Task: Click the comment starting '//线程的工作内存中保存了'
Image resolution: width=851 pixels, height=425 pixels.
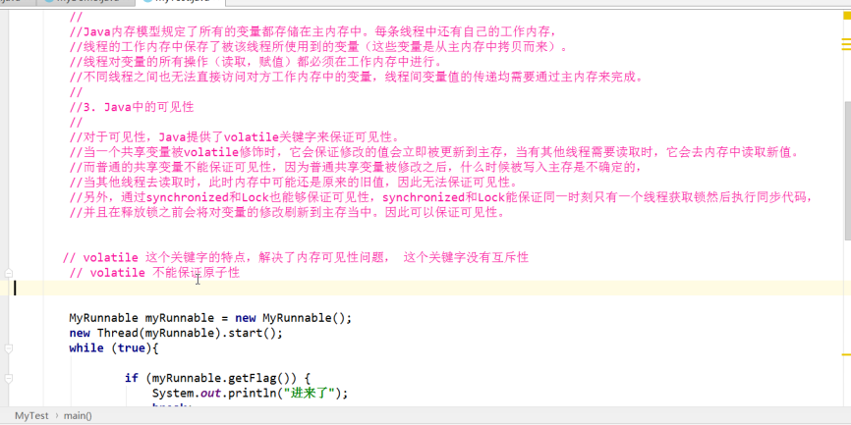Action: click(x=319, y=46)
